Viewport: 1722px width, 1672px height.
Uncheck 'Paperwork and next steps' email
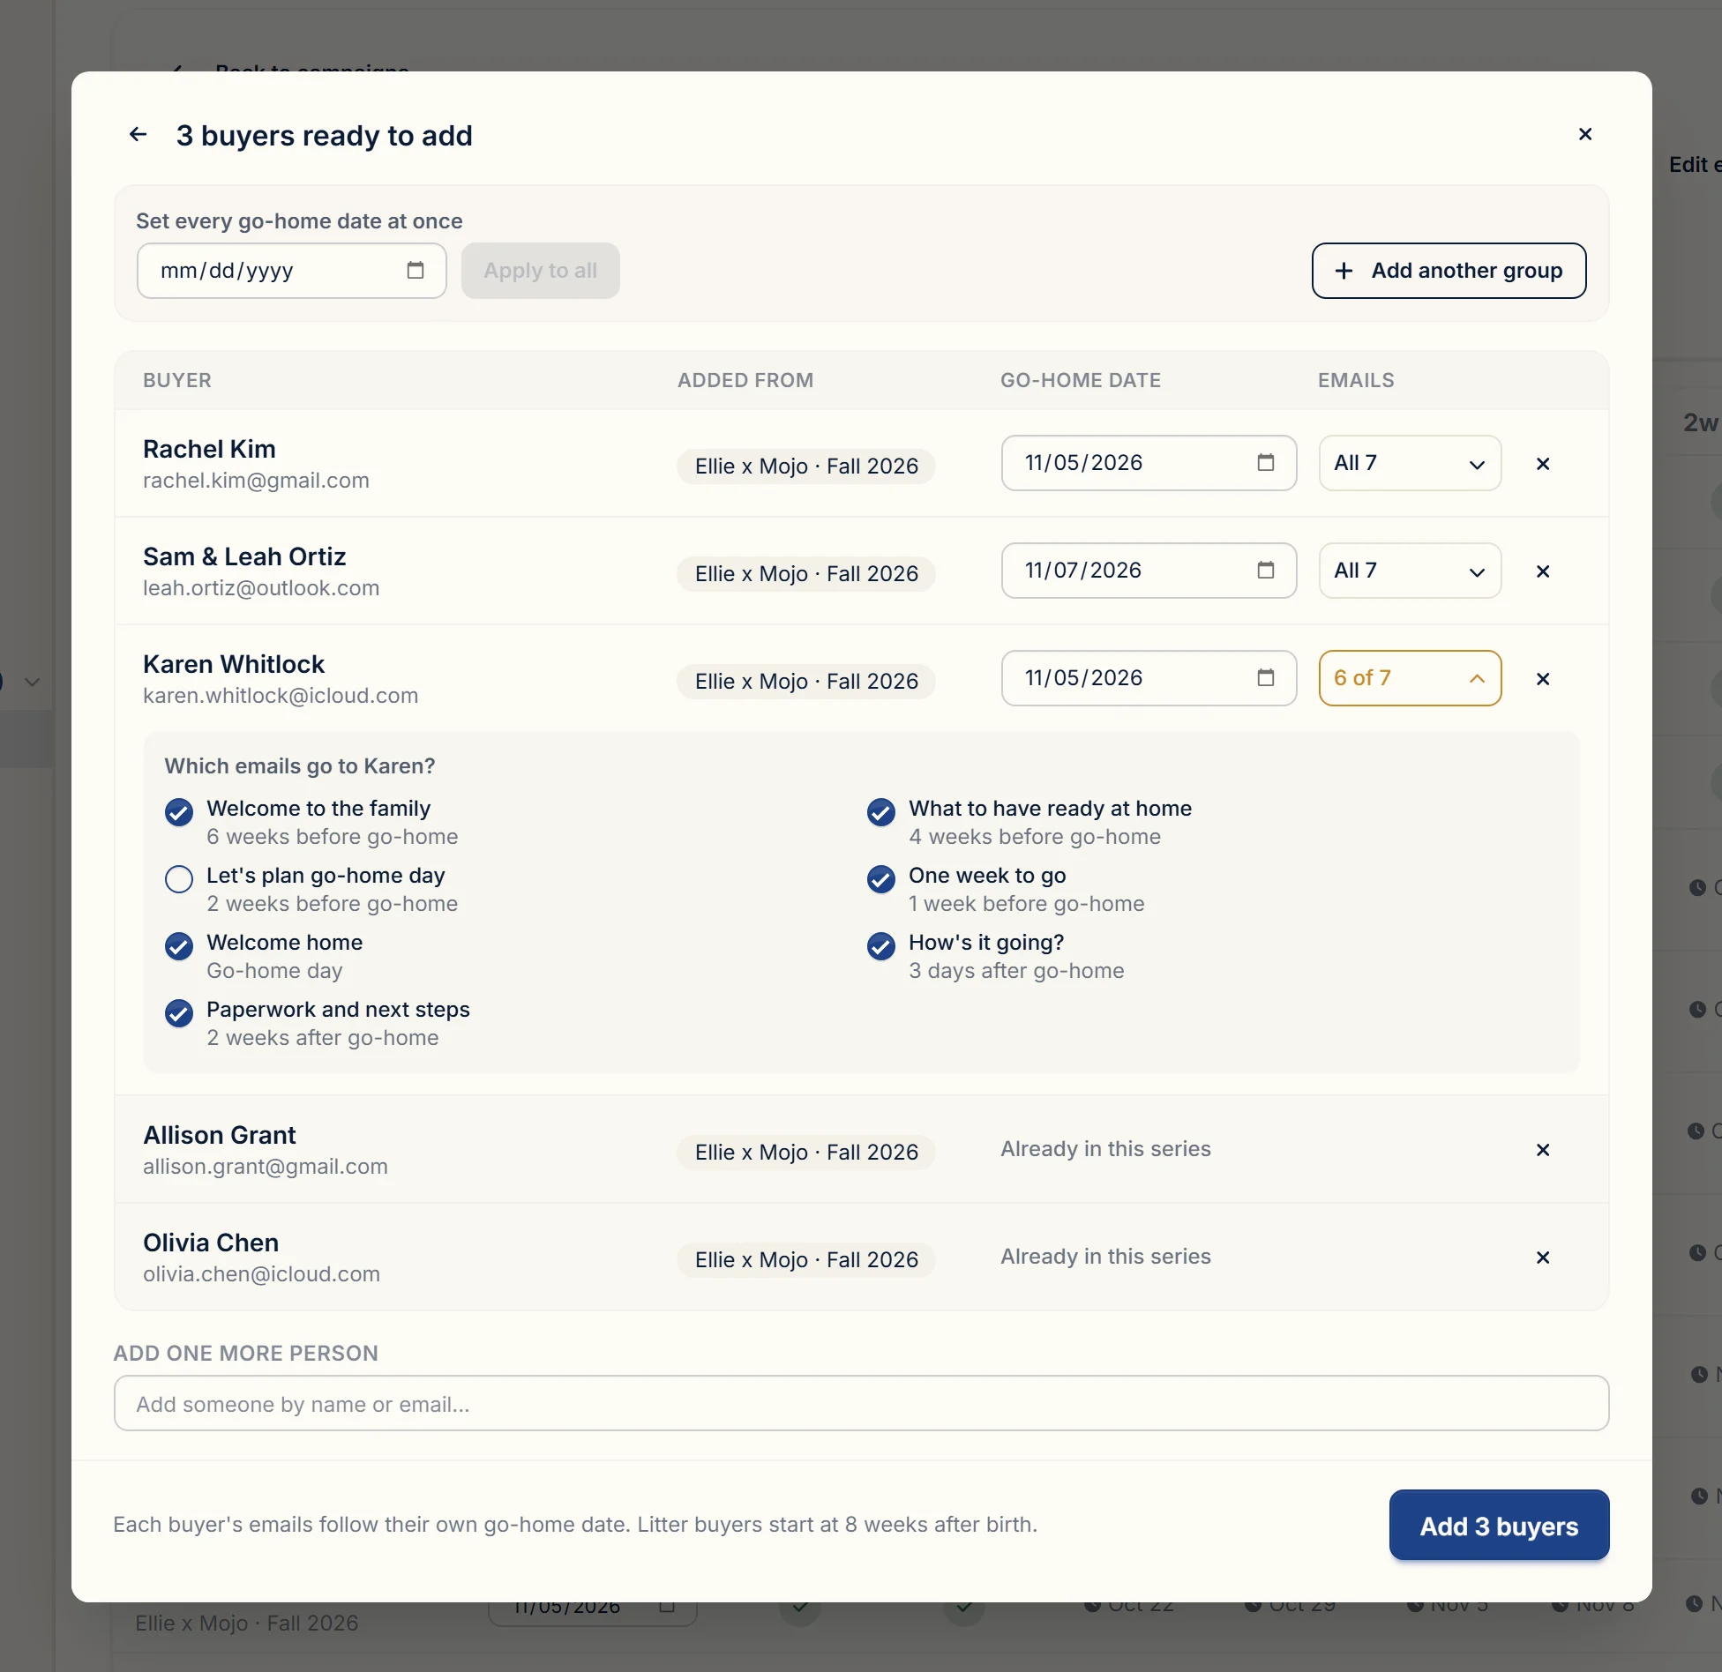[x=179, y=1013]
